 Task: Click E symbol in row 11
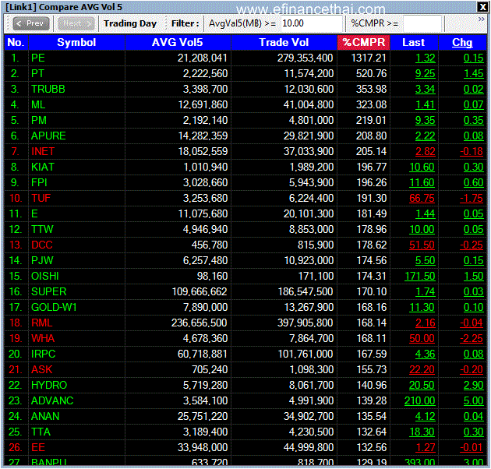pos(34,213)
